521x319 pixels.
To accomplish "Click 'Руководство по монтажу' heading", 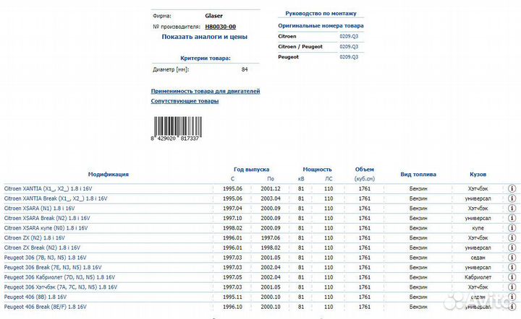I will pyautogui.click(x=321, y=13).
